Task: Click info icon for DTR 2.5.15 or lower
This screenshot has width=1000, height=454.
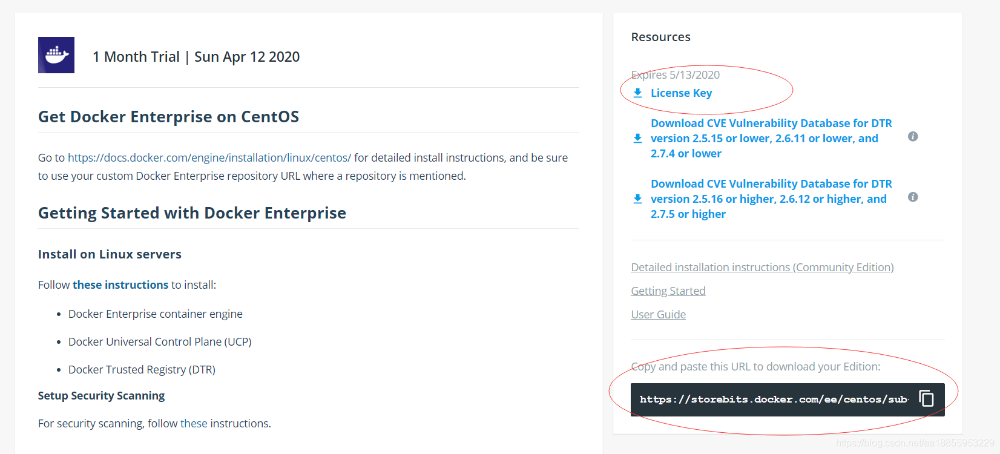Action: pyautogui.click(x=913, y=137)
